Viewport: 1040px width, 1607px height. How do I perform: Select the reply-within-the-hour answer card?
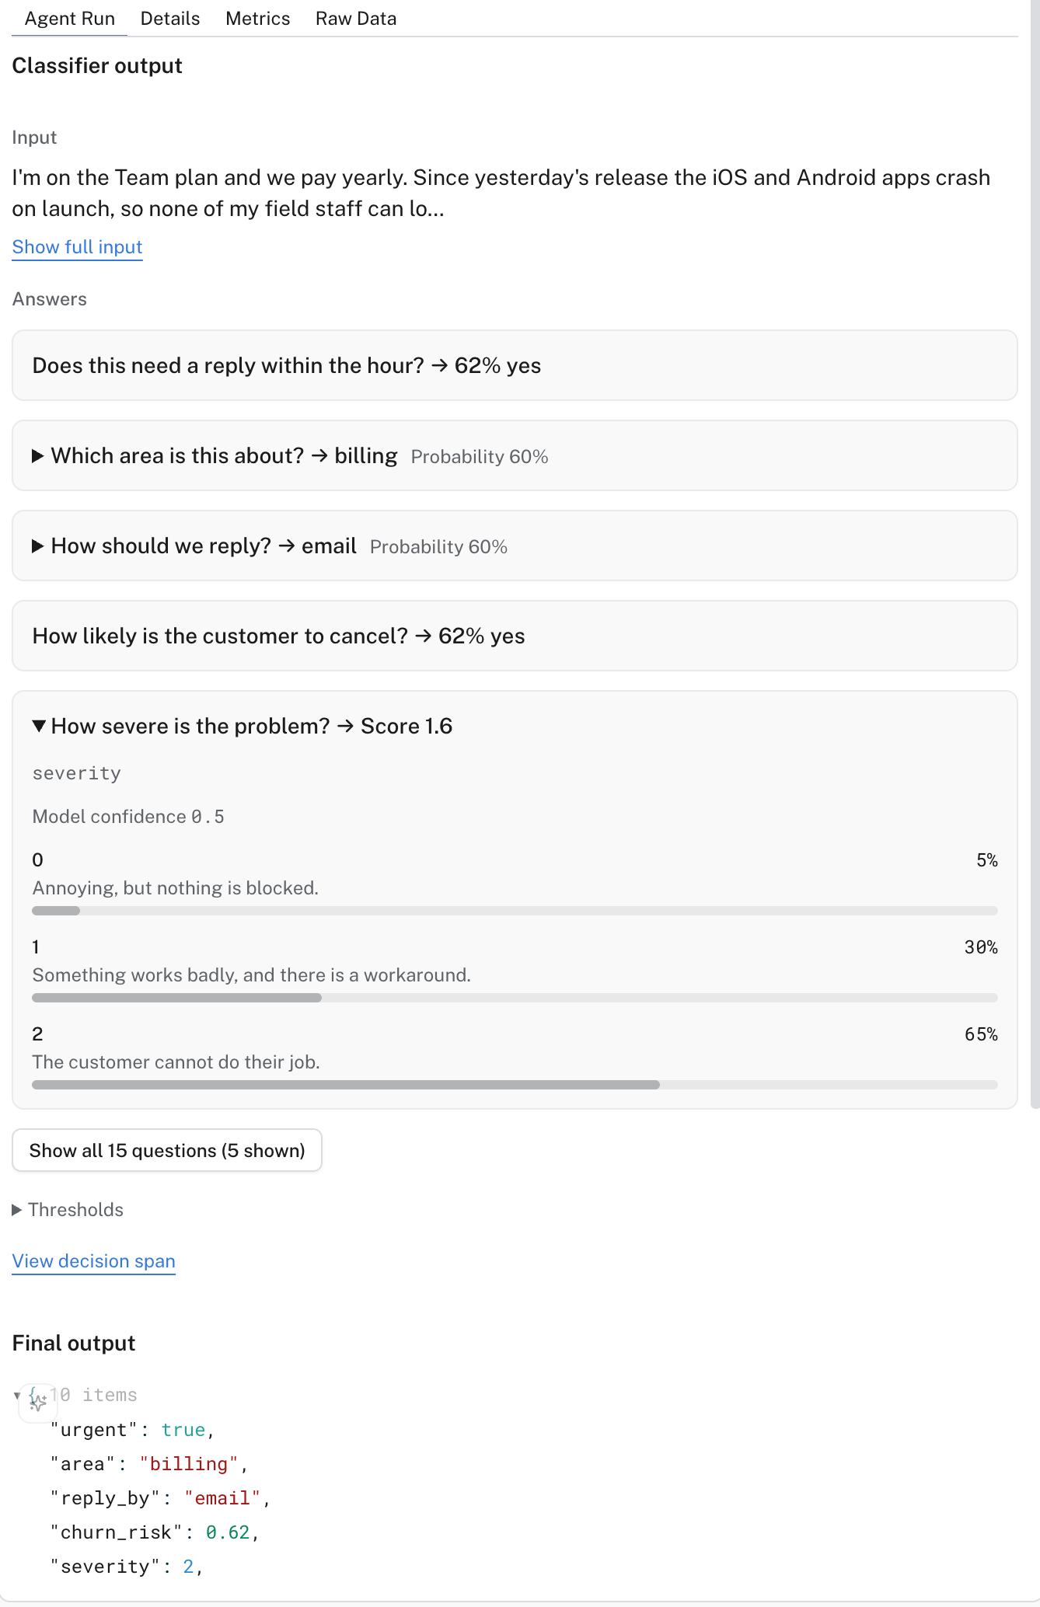pyautogui.click(x=515, y=365)
